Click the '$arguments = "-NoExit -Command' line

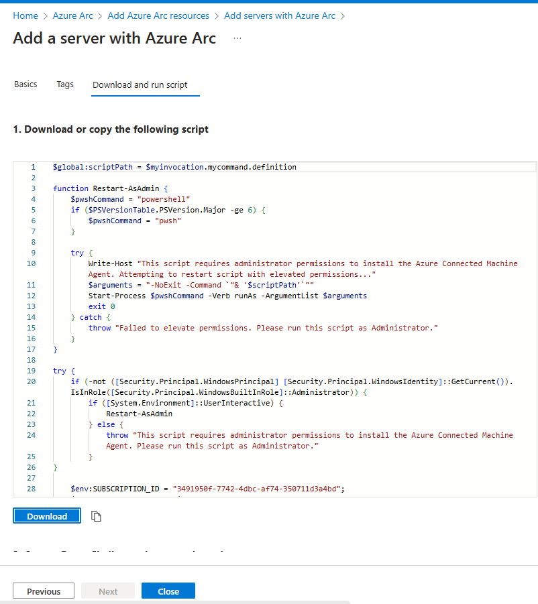tap(201, 285)
